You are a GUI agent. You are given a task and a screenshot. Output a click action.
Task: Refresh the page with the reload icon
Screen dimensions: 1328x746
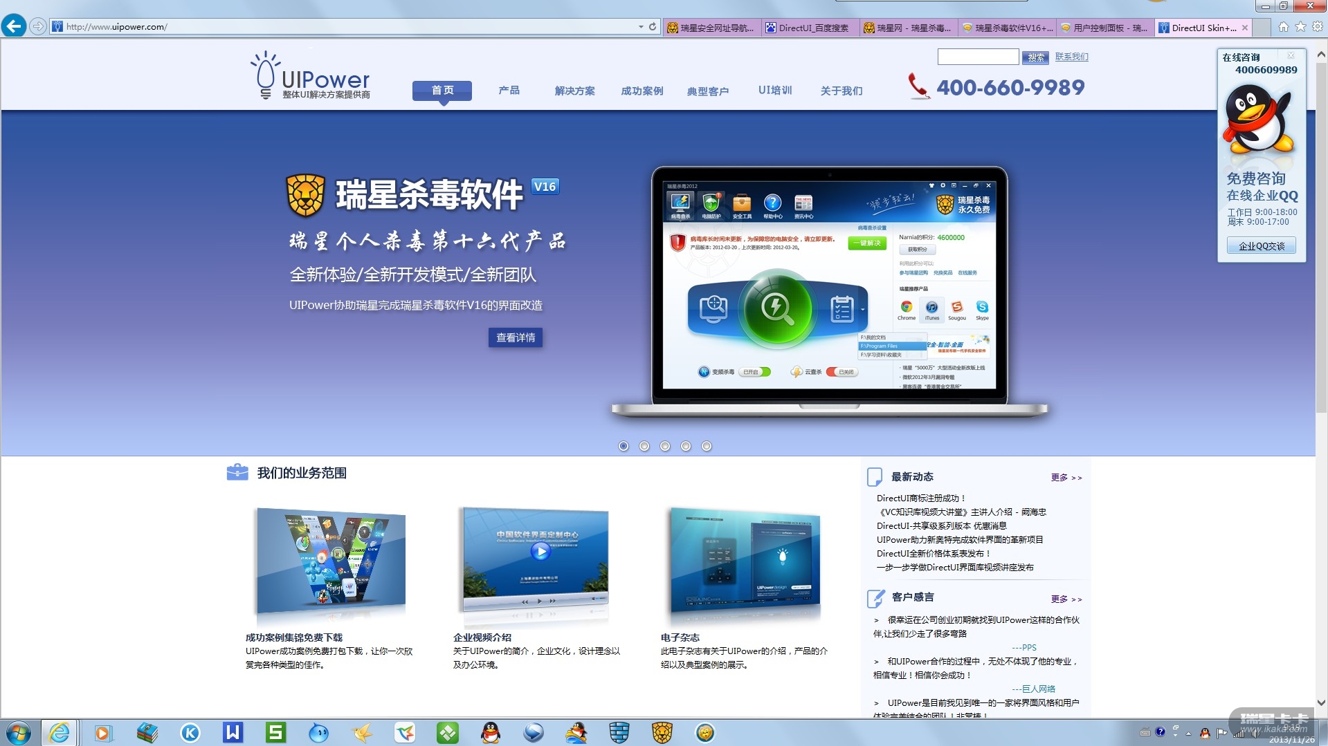click(652, 27)
